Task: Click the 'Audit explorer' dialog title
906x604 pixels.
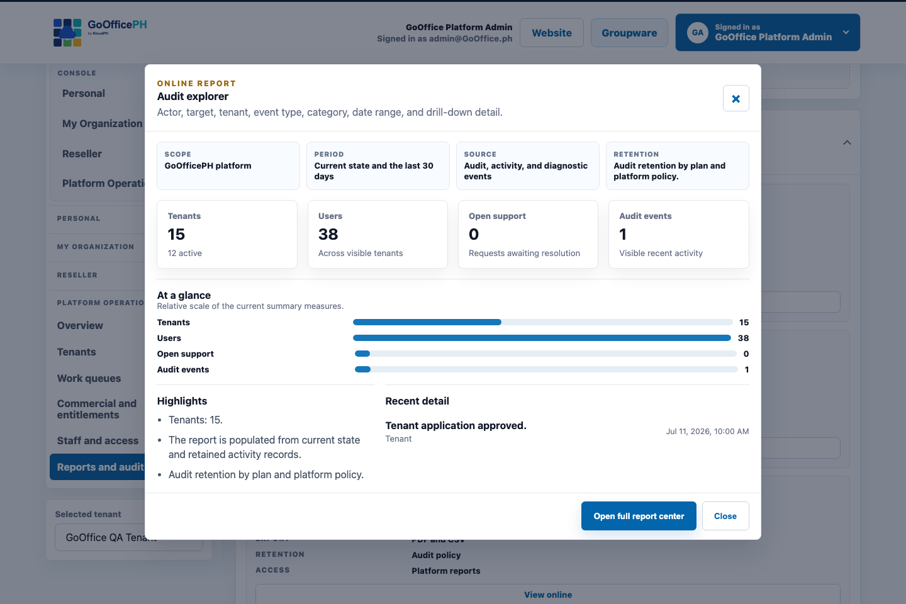Action: [x=193, y=96]
